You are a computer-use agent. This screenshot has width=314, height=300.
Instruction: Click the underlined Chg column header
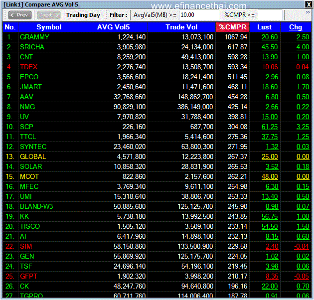pyautogui.click(x=296, y=27)
